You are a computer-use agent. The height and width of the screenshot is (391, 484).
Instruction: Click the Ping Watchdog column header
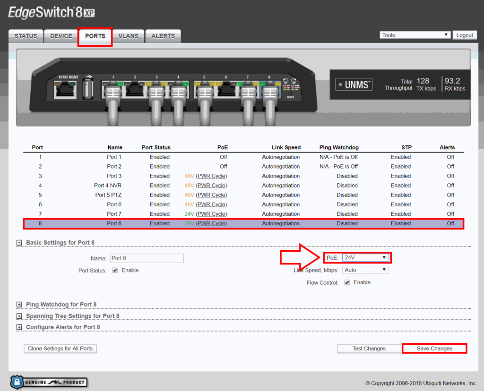coord(339,148)
